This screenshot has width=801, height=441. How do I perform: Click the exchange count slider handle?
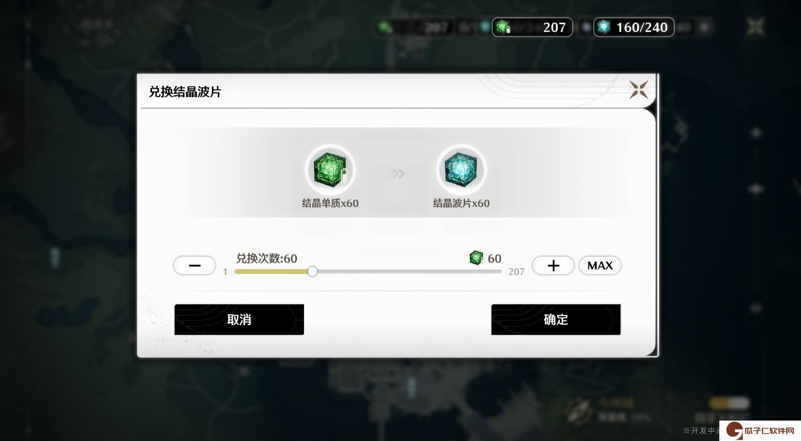coord(312,272)
